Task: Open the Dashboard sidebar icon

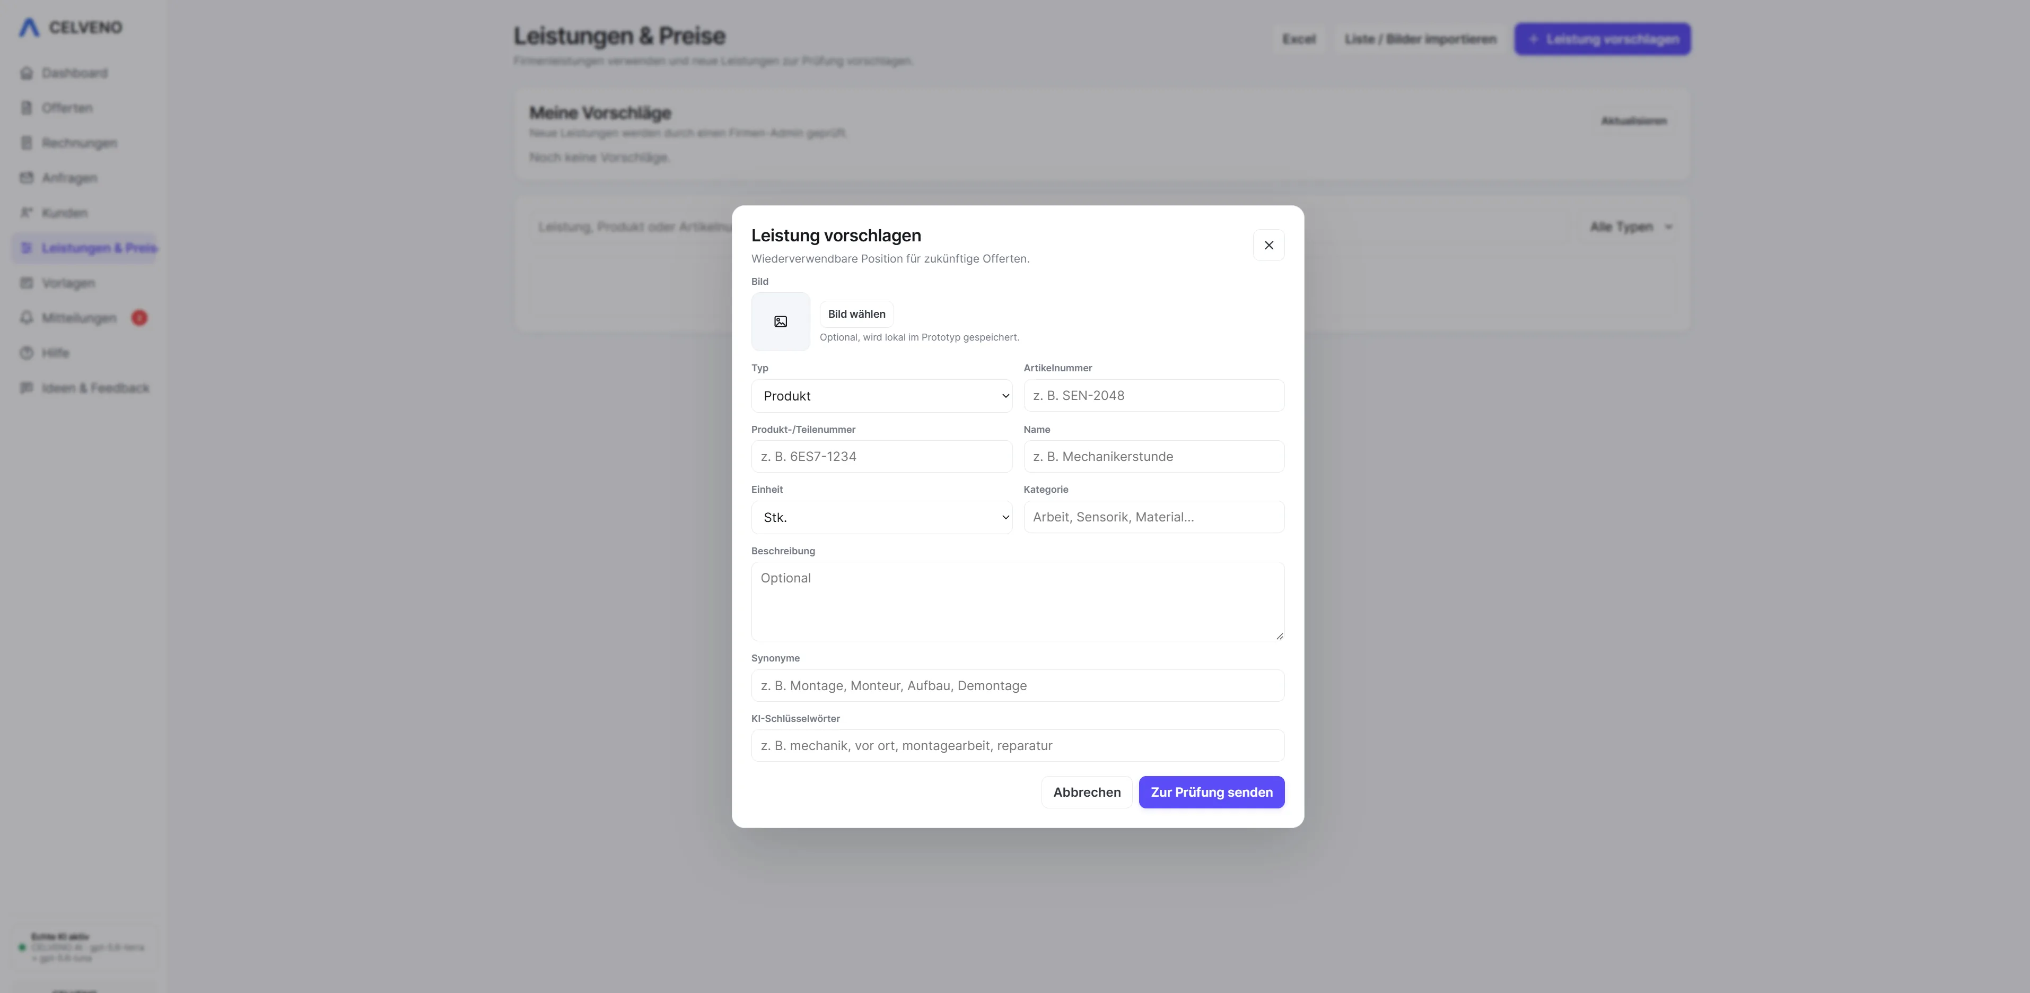Action: tap(27, 73)
